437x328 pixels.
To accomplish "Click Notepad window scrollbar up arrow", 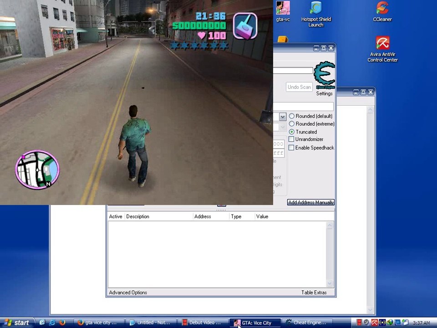I will coord(370,110).
